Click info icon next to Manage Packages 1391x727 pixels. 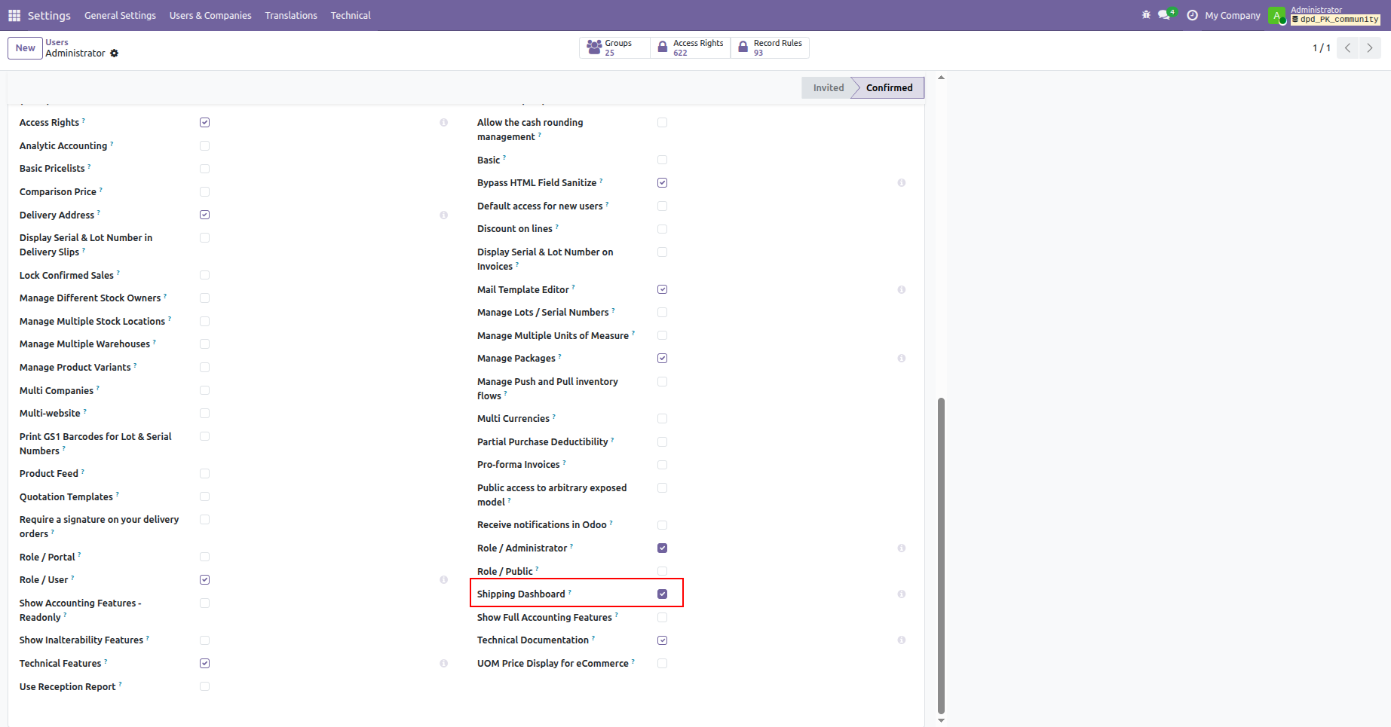click(902, 359)
